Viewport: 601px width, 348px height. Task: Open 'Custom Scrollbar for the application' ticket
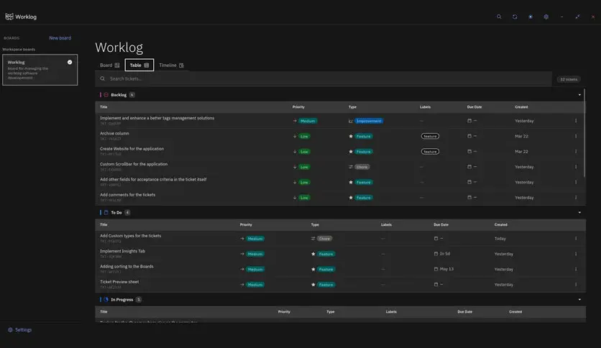(134, 164)
